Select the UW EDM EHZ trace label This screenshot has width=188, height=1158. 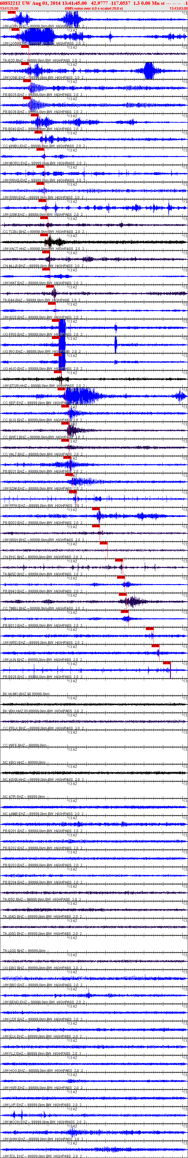[x=43, y=489]
